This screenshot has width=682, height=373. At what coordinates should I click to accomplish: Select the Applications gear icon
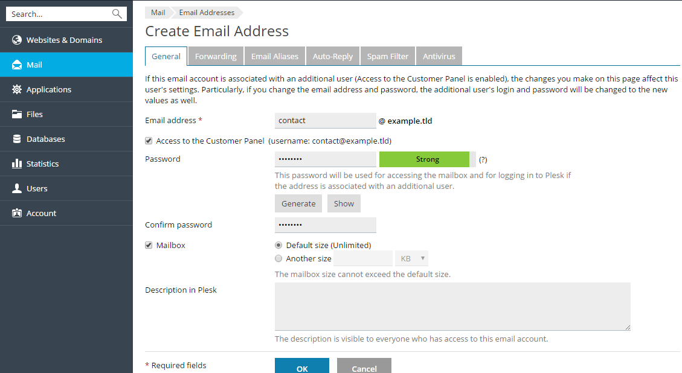point(17,89)
